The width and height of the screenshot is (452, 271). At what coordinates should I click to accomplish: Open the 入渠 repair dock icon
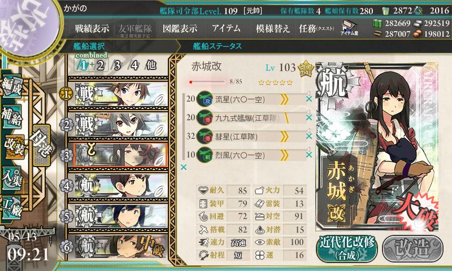click(x=11, y=178)
